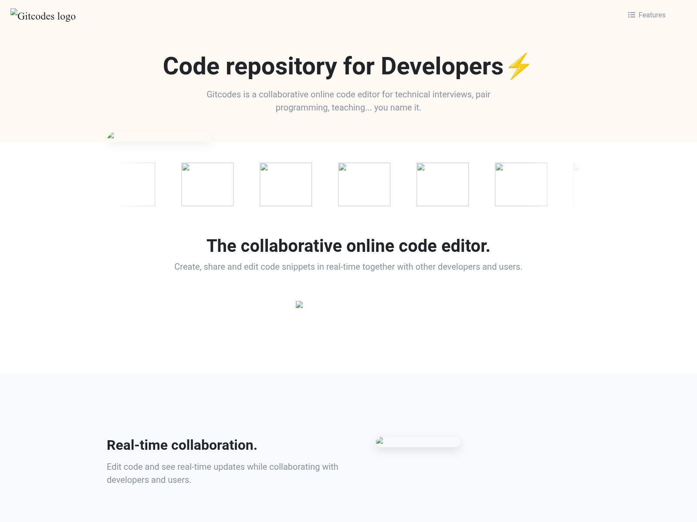
Task: Click the 'Real-time collaboration.' heading
Action: [x=182, y=445]
